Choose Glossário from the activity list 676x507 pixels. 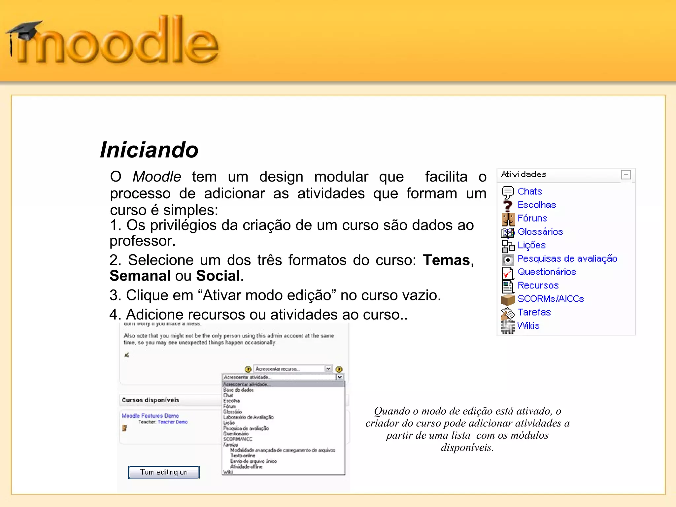tap(232, 412)
